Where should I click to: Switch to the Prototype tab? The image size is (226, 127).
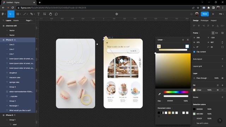point(204,20)
